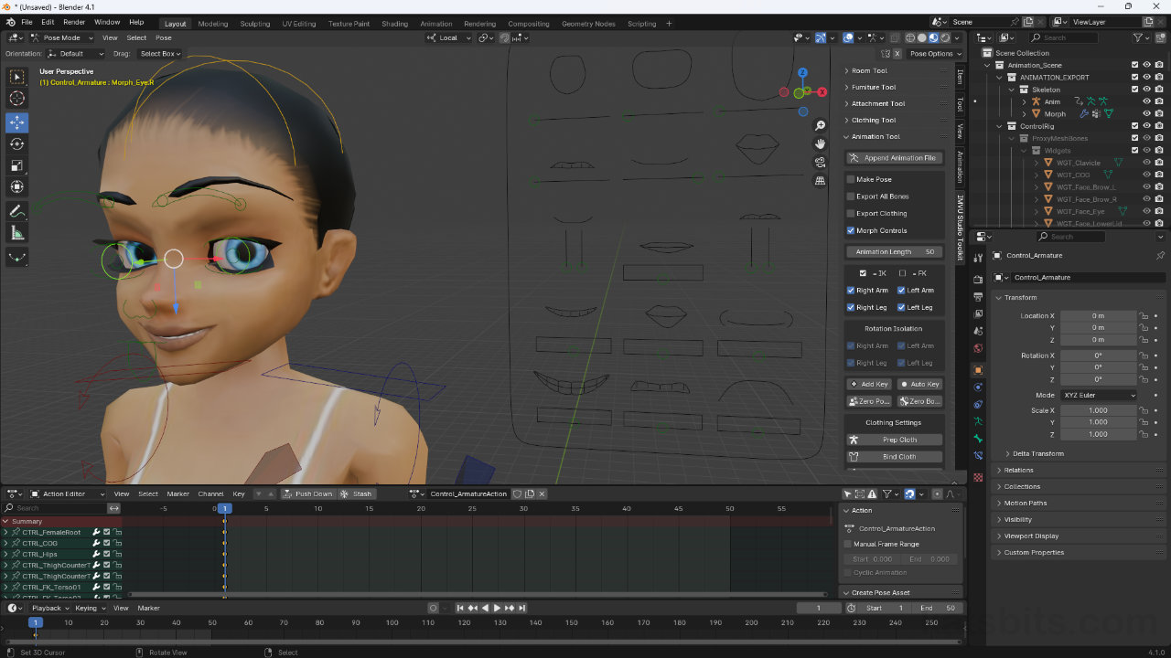Disable the Morph Controls checkbox
The image size is (1171, 658).
tap(851, 230)
